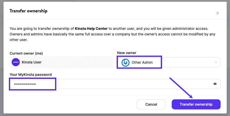Close the Transfer ownership dialog
The height and width of the screenshot is (116, 230).
pyautogui.click(x=217, y=13)
